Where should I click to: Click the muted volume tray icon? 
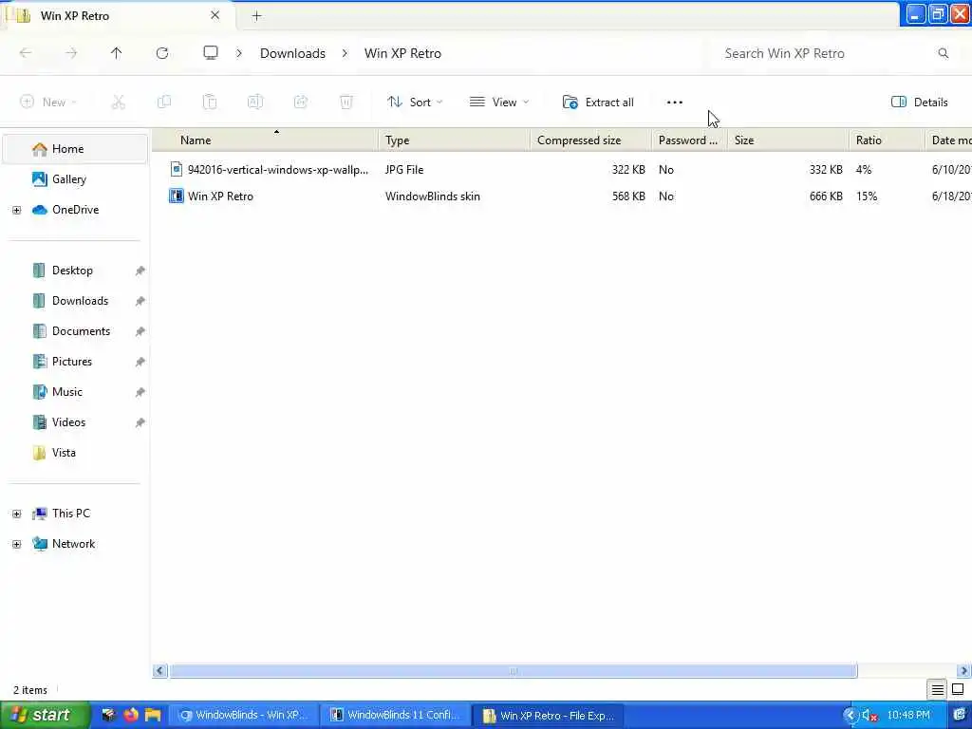click(869, 716)
